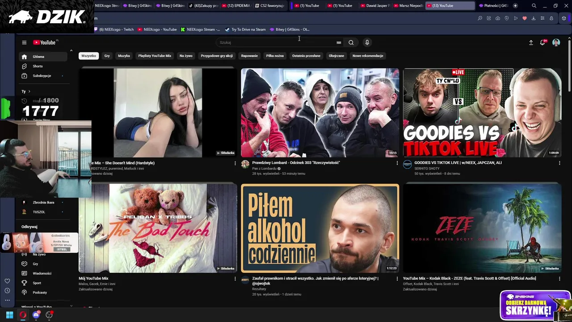Open Wiadomości in the sidebar
The image size is (572, 322).
pos(42,273)
